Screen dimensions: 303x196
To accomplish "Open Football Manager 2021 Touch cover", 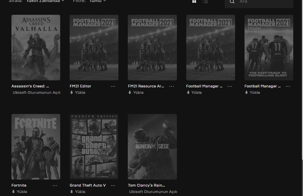I will pos(269,47).
